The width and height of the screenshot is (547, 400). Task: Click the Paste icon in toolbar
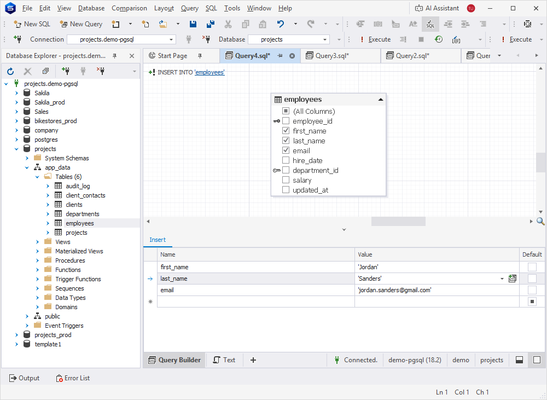pos(263,24)
